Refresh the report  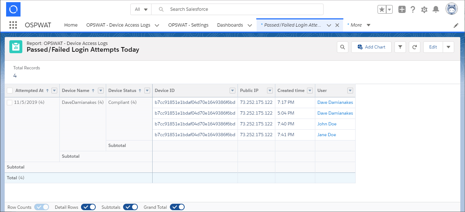[x=415, y=47]
